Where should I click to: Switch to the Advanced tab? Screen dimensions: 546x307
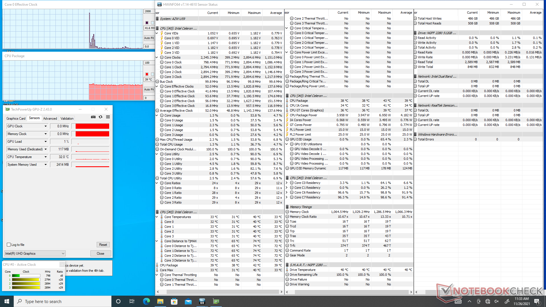50,118
